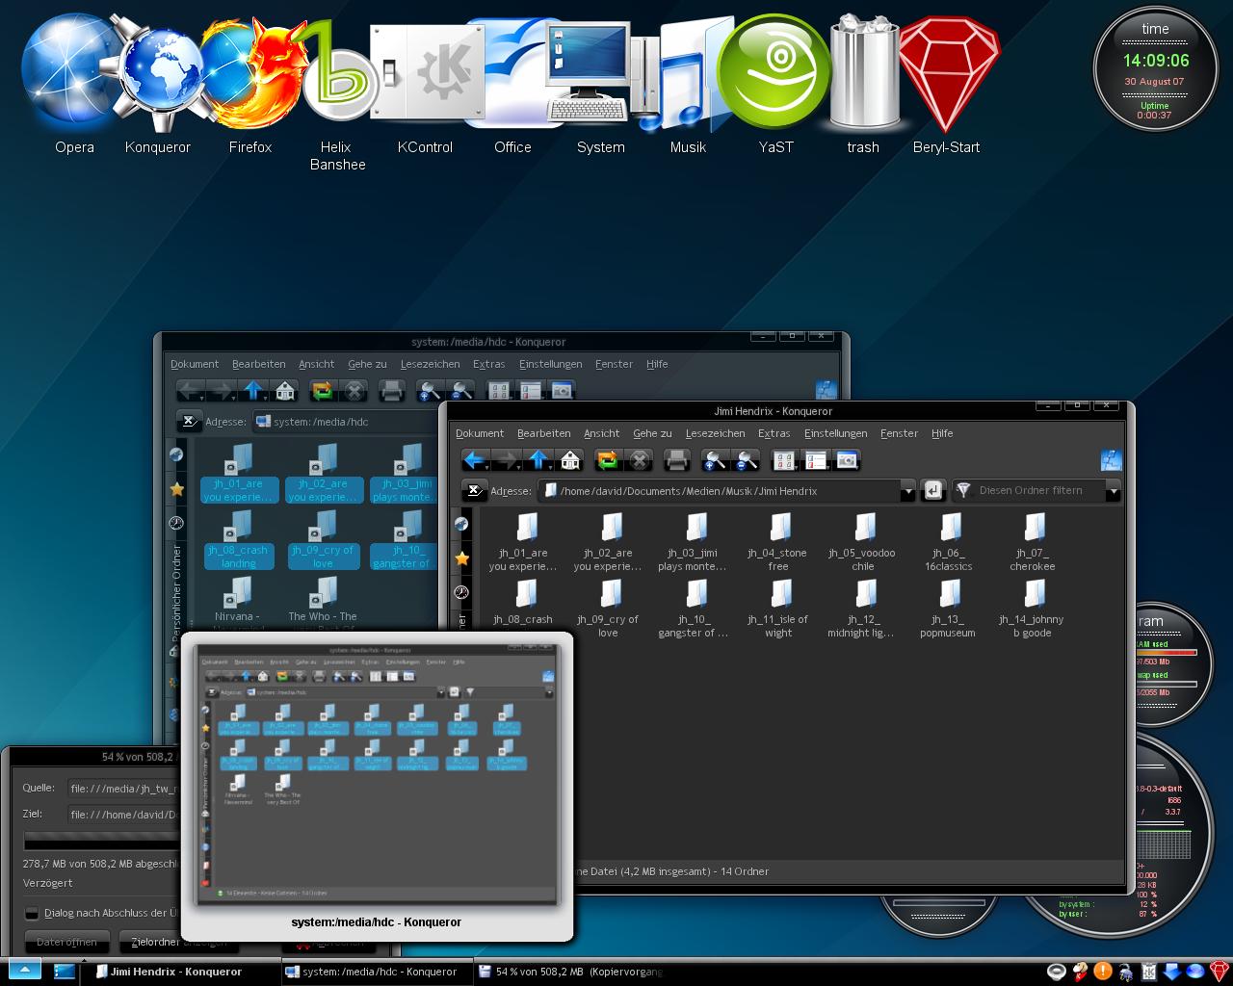
Task: Click the go arrow next to address bar
Action: pos(931,491)
